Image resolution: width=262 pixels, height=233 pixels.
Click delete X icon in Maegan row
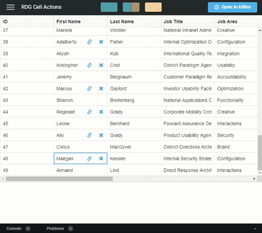coord(101,158)
